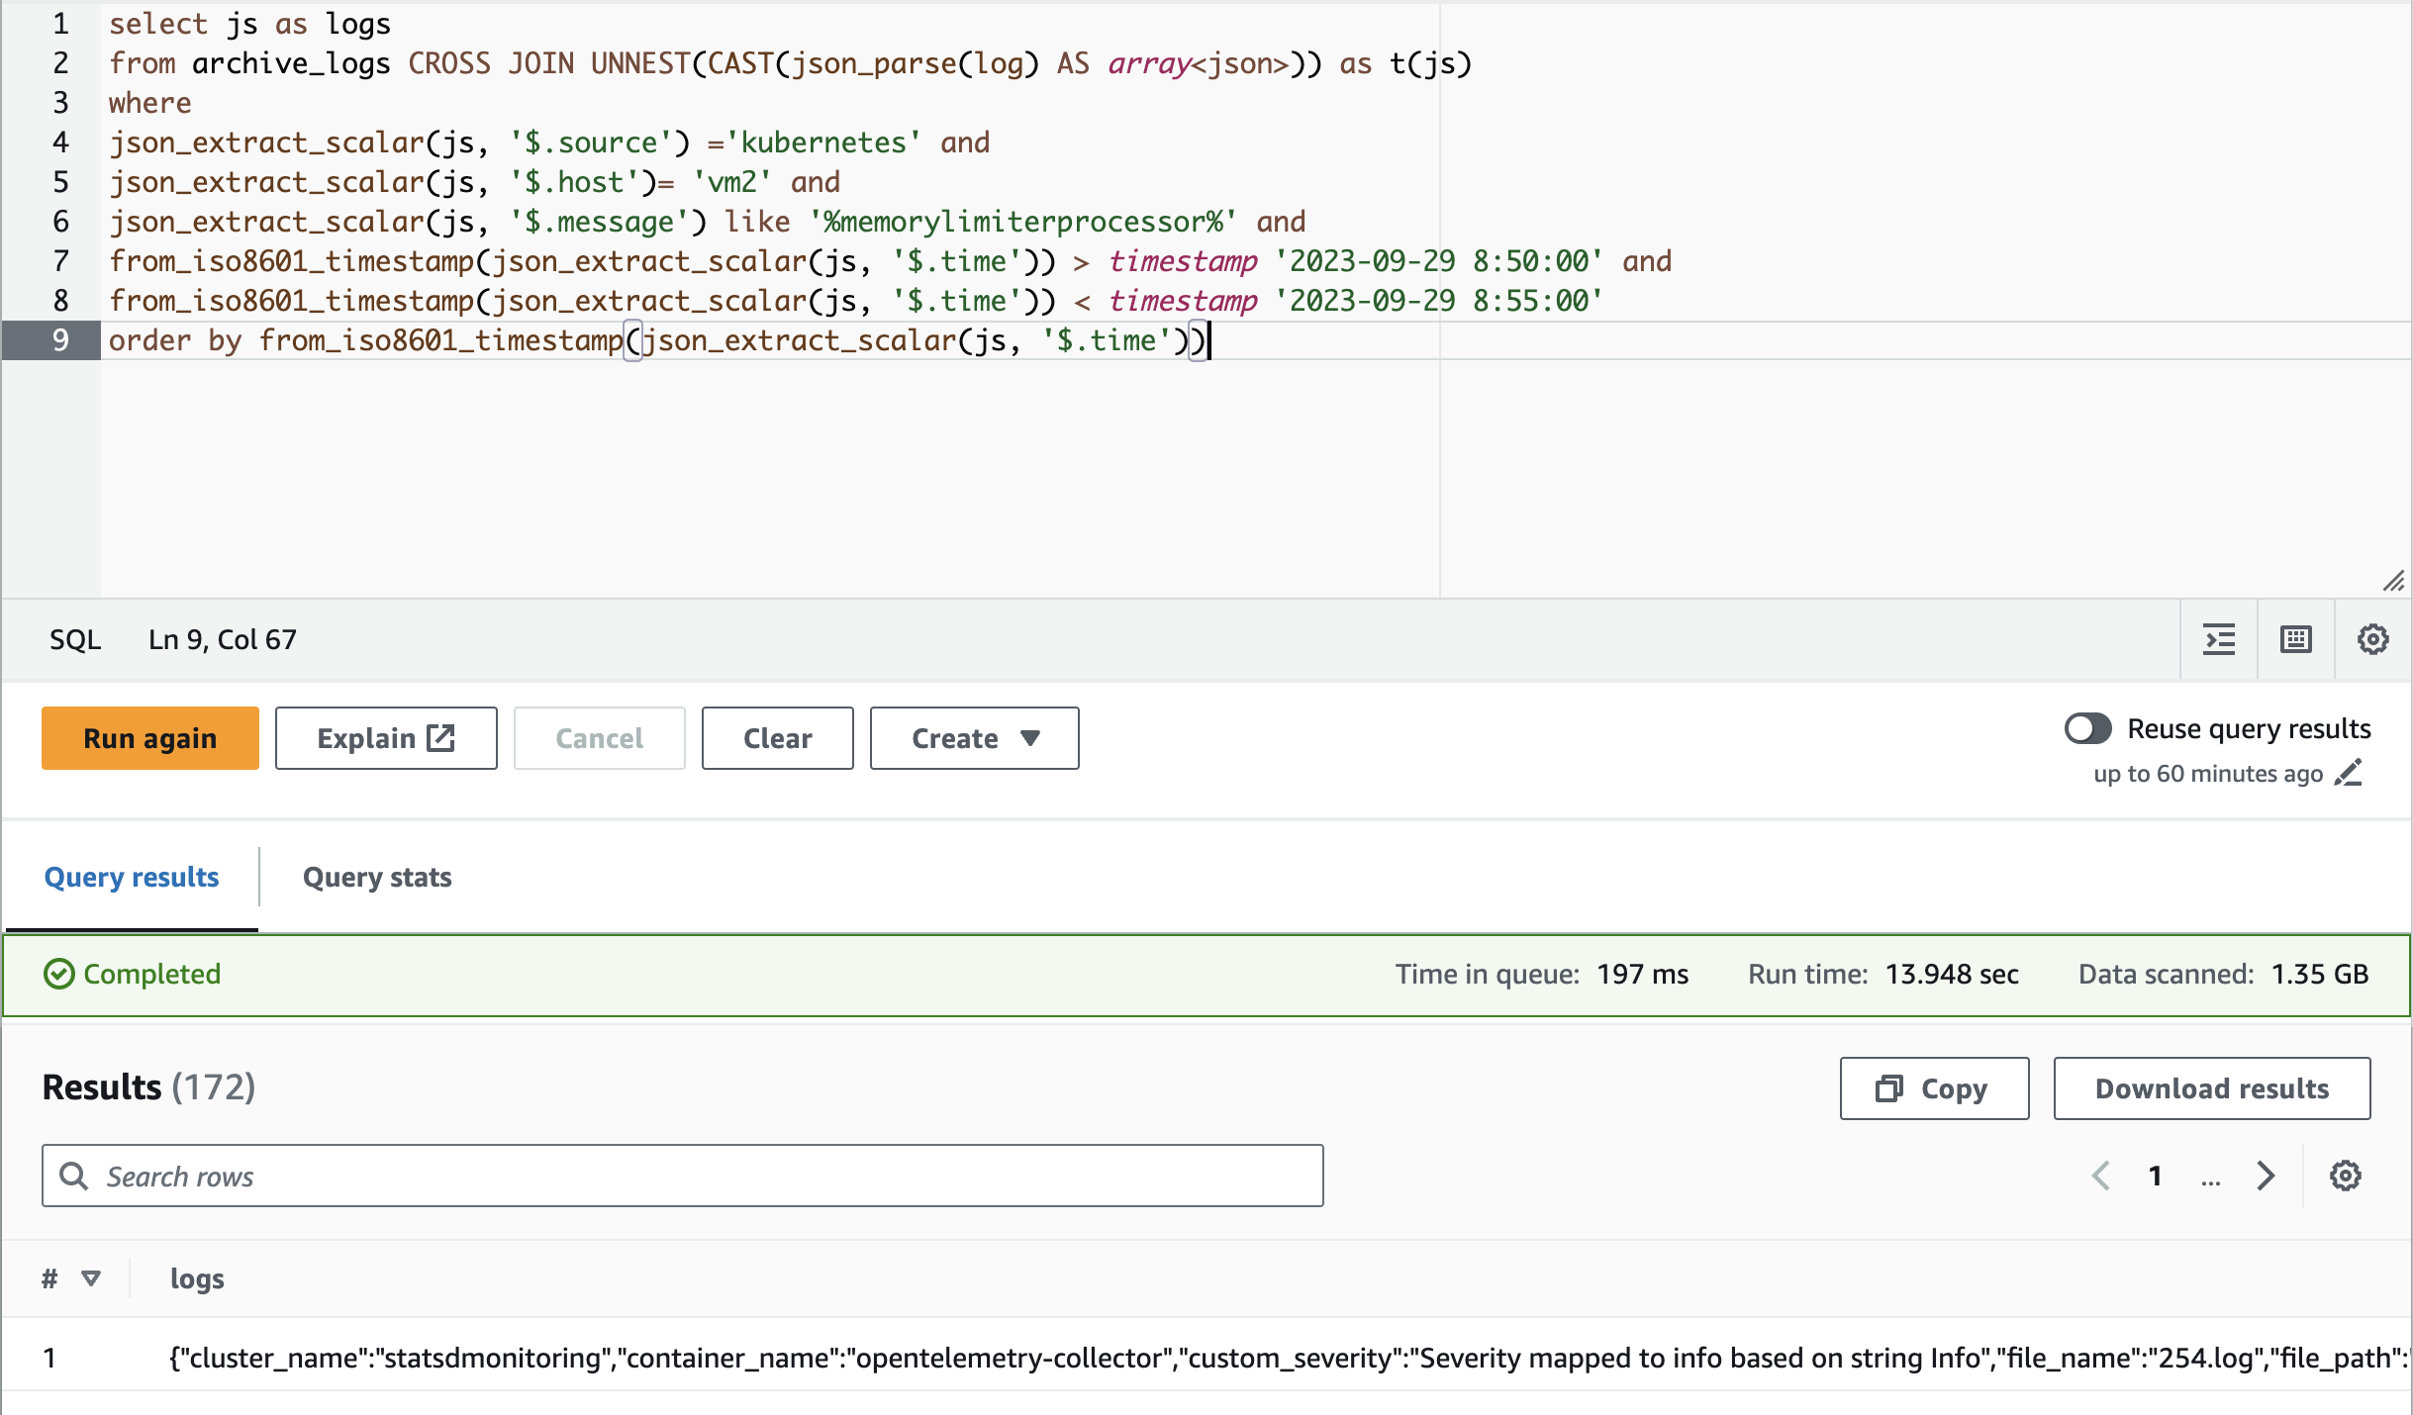2413x1415 pixels.
Task: Open editor settings gear icon
Action: coord(2372,639)
